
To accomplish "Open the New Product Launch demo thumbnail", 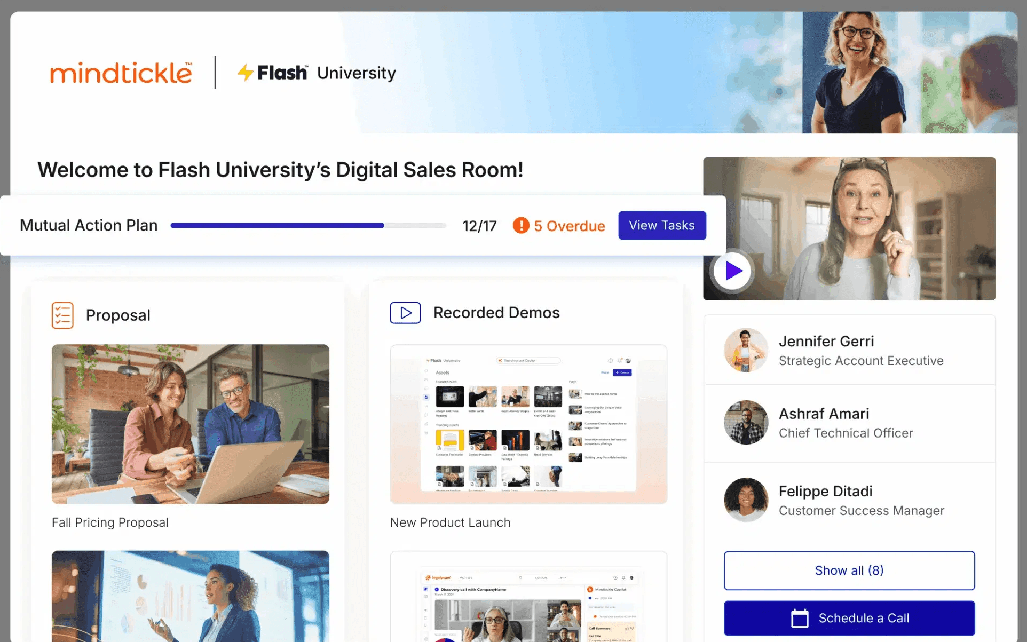I will pos(528,424).
